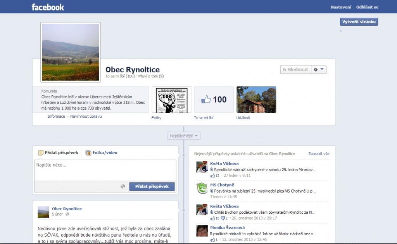
Task: Click Květa Vlčkova's avatar on the 27 leden post
Action: 202,167
